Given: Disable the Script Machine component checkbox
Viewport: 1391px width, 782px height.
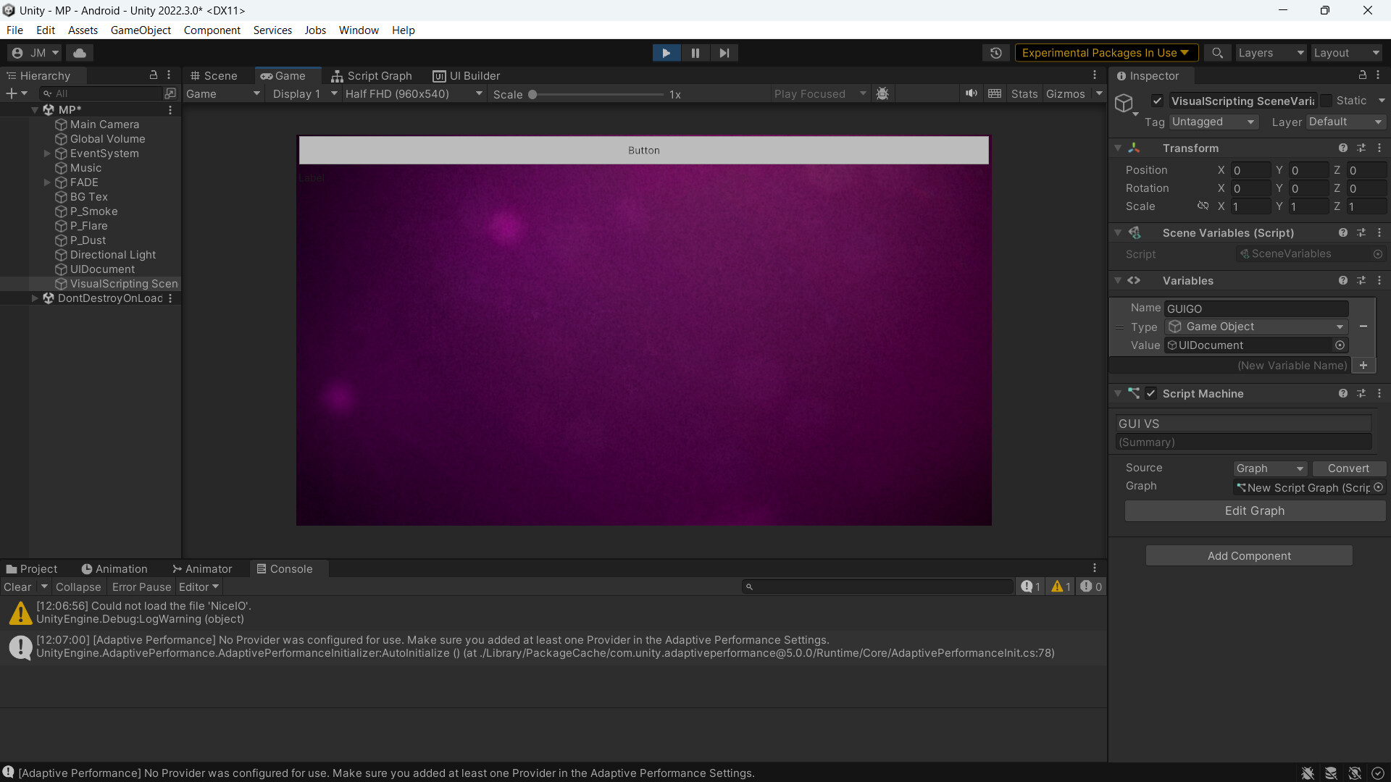Looking at the screenshot, I should tap(1150, 393).
